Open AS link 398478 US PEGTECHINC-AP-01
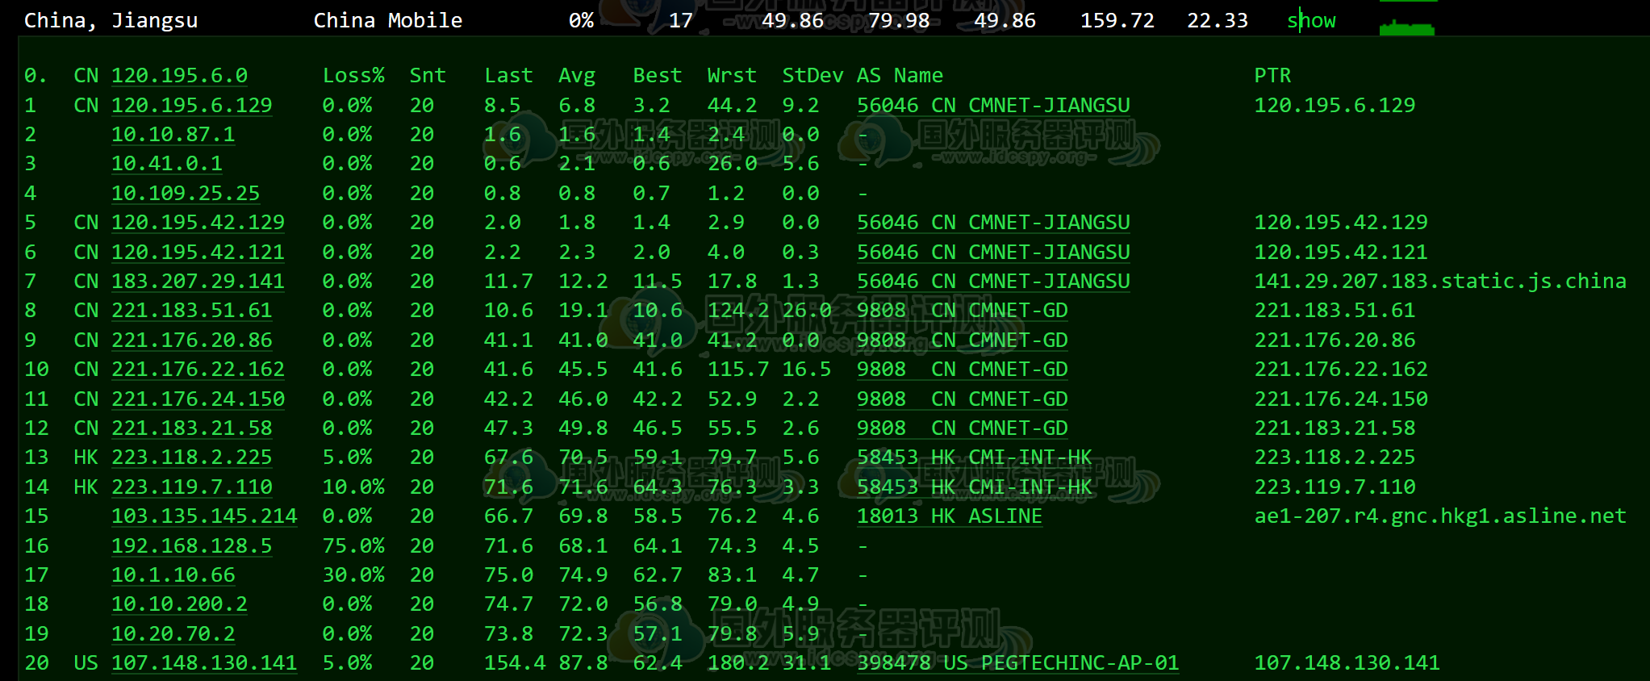The image size is (1650, 681). (1018, 663)
